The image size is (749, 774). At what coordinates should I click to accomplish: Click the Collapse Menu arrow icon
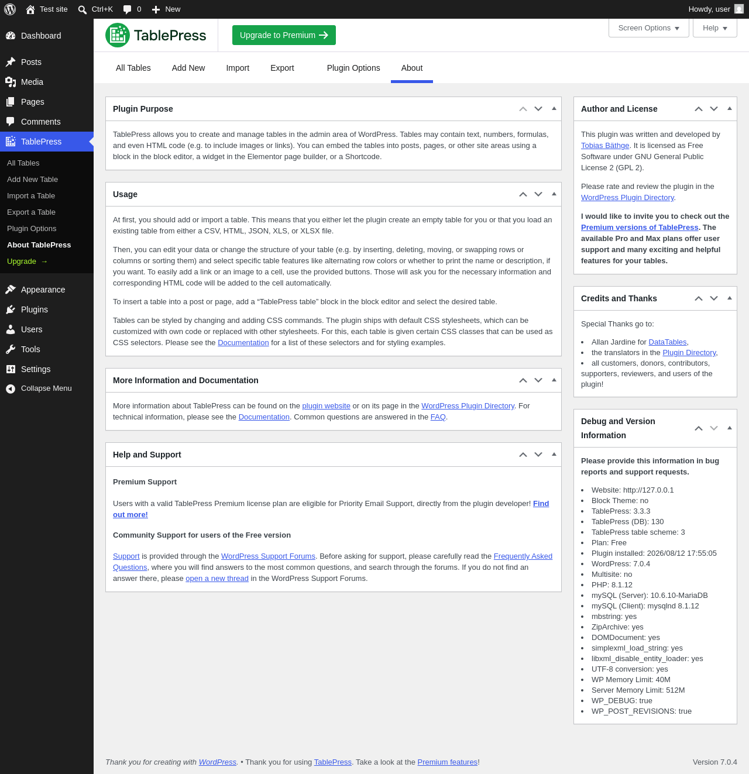pos(11,388)
